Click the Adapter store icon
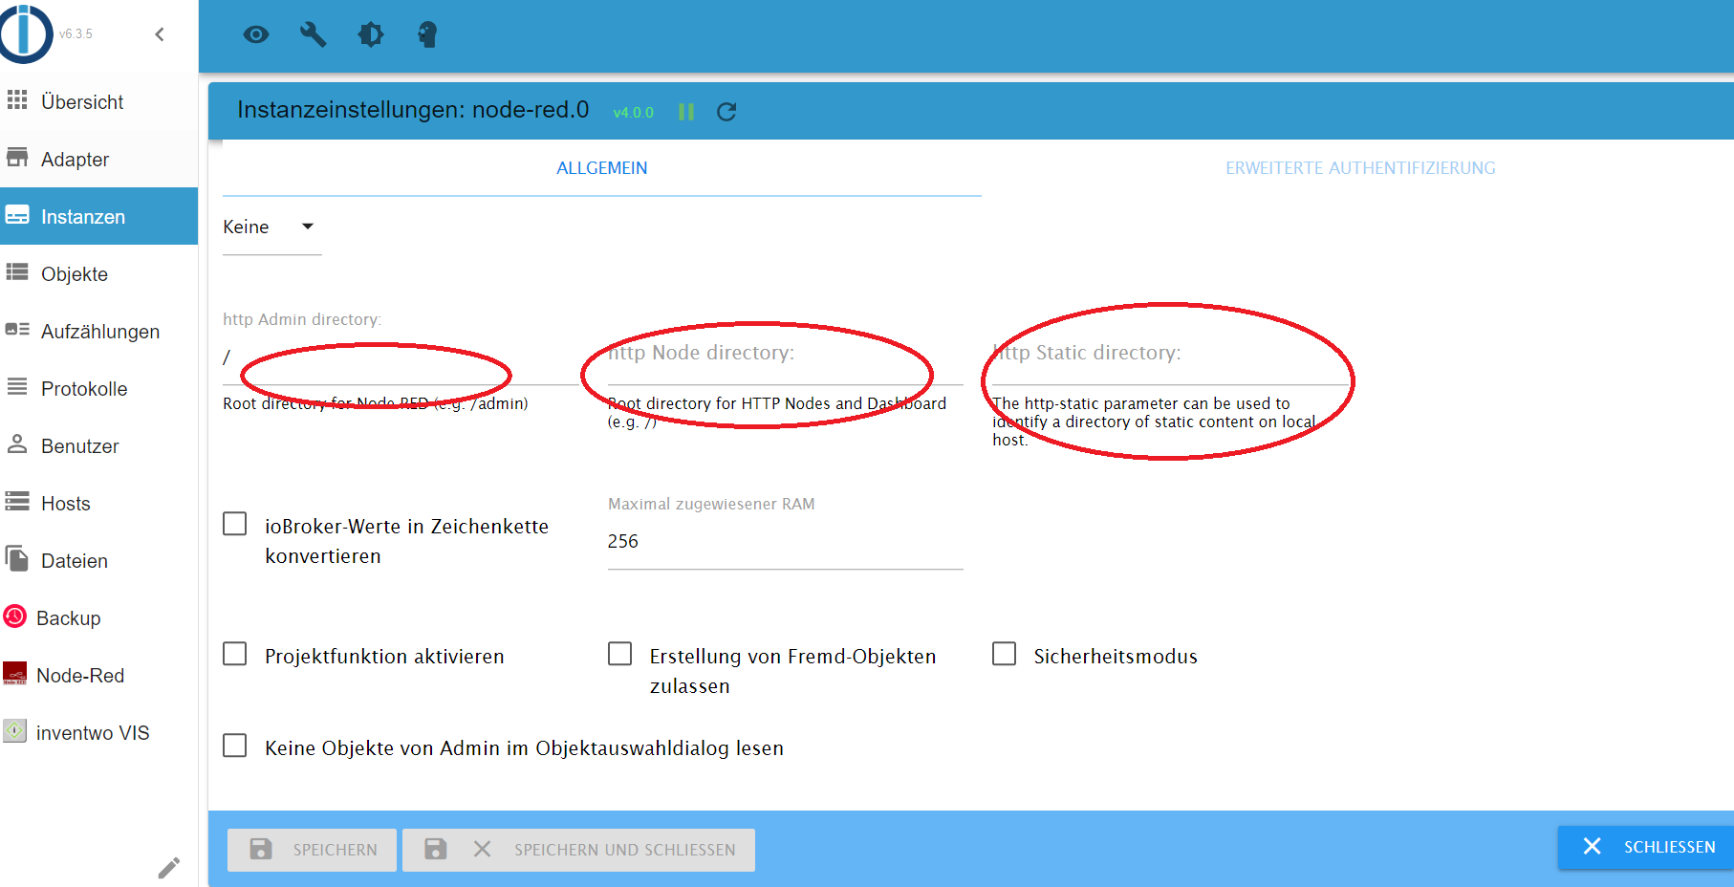Image resolution: width=1734 pixels, height=887 pixels. coord(17,157)
